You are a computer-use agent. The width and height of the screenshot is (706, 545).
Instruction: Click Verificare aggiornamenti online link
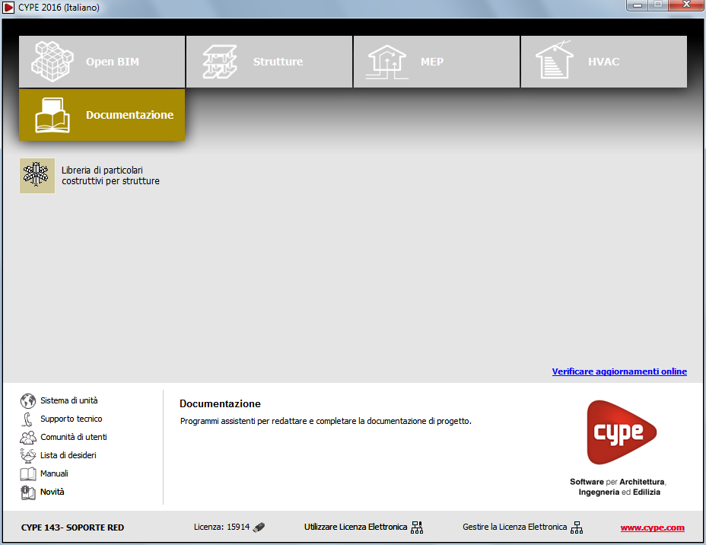click(619, 371)
